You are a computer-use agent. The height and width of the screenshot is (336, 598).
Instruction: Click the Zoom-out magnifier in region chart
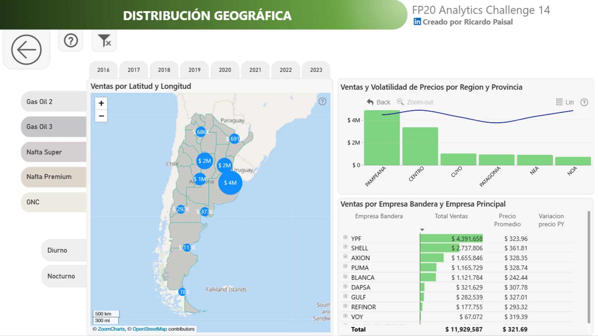click(x=400, y=102)
